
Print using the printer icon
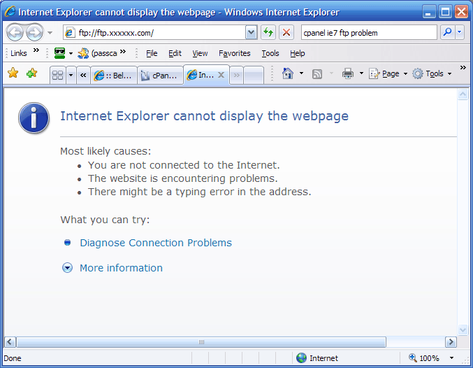347,73
